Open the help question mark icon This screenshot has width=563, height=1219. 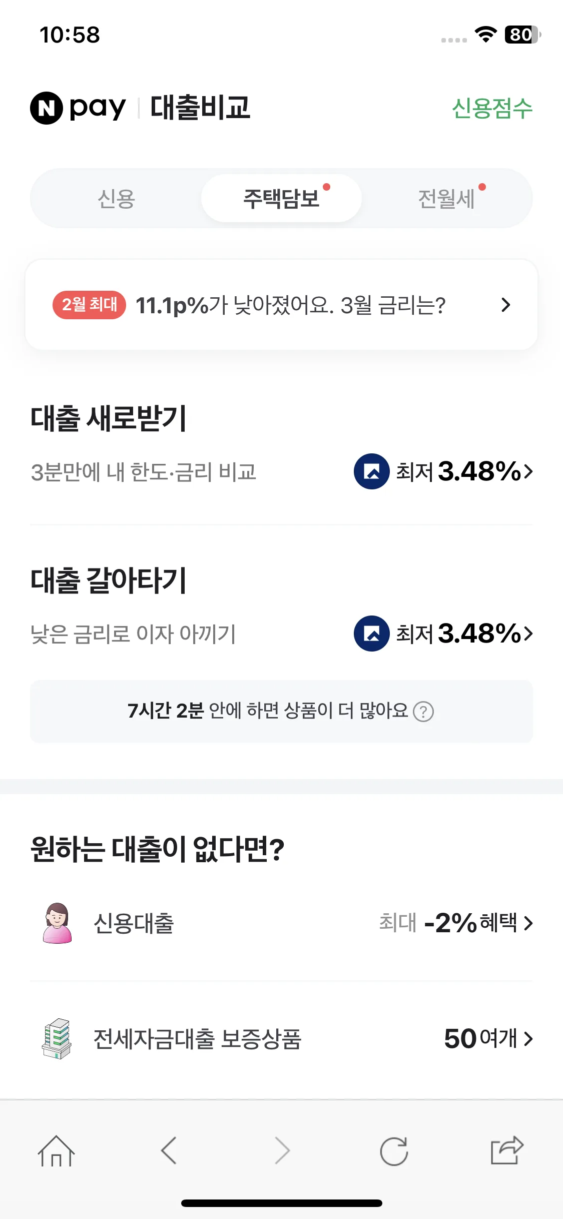coord(423,712)
